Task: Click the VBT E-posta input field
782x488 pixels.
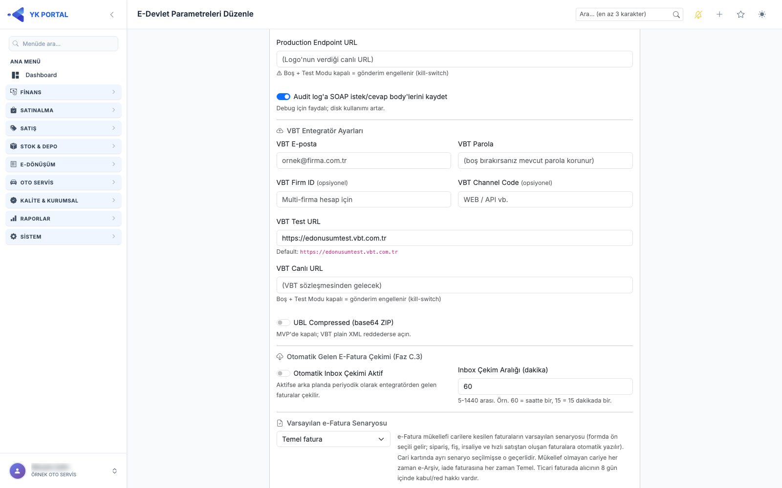Action: pyautogui.click(x=364, y=161)
